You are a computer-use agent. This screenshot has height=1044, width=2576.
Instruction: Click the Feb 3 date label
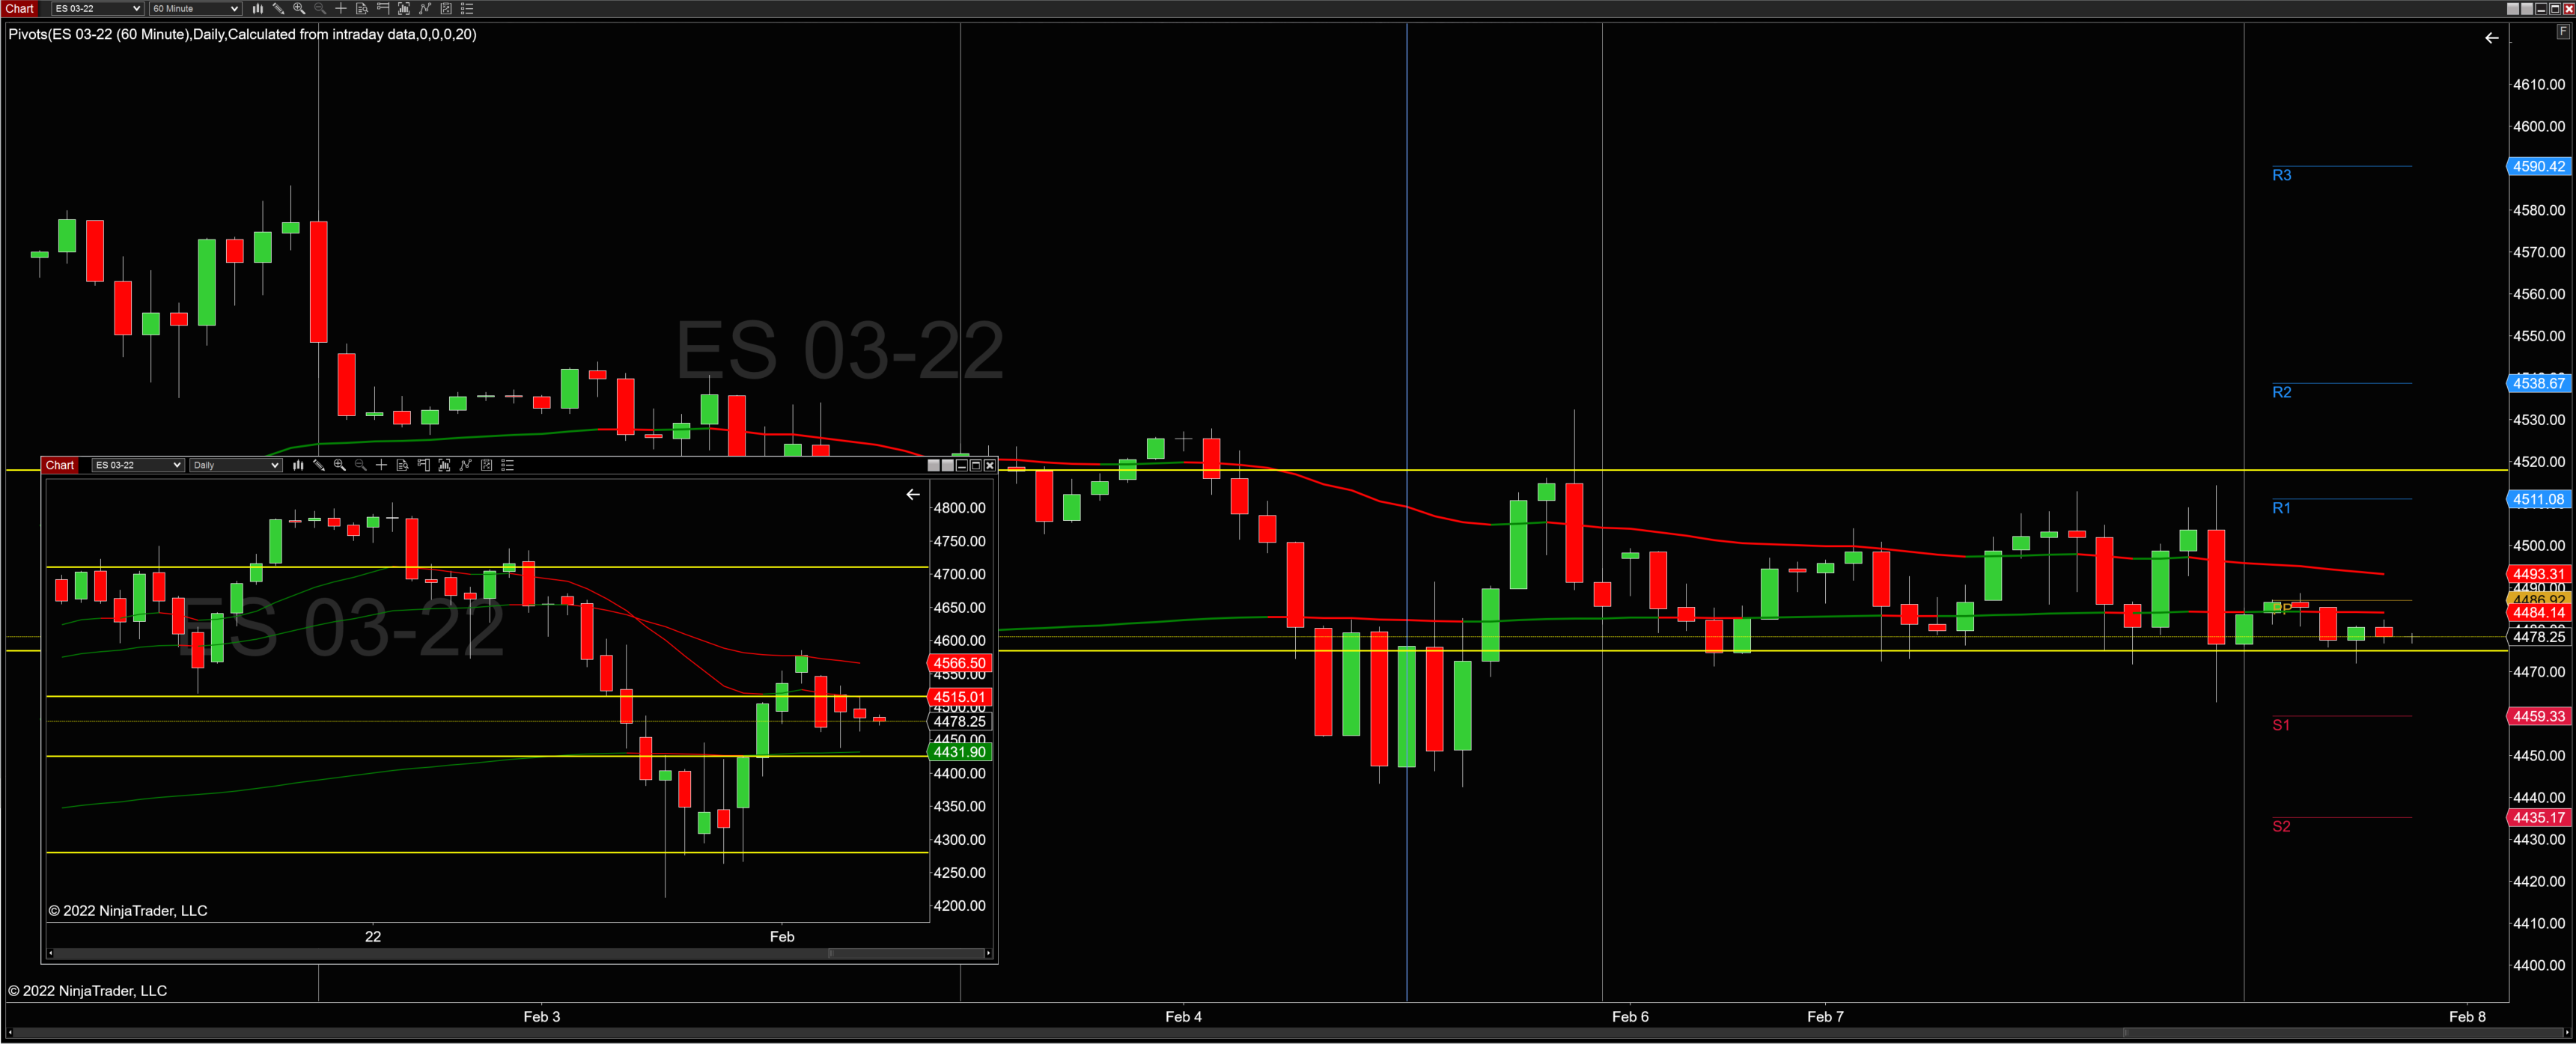click(x=541, y=1016)
